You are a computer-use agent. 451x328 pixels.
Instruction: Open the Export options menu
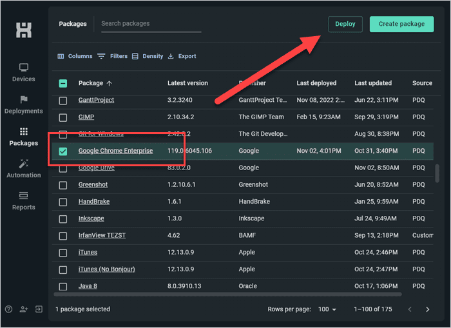click(182, 56)
